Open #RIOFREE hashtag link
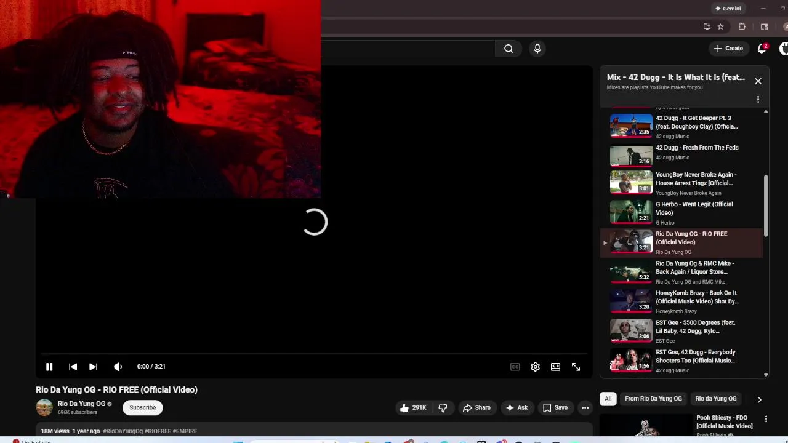788x443 pixels. pos(158,431)
